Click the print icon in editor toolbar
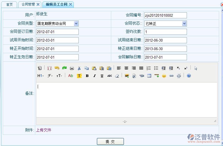 coord(72,68)
